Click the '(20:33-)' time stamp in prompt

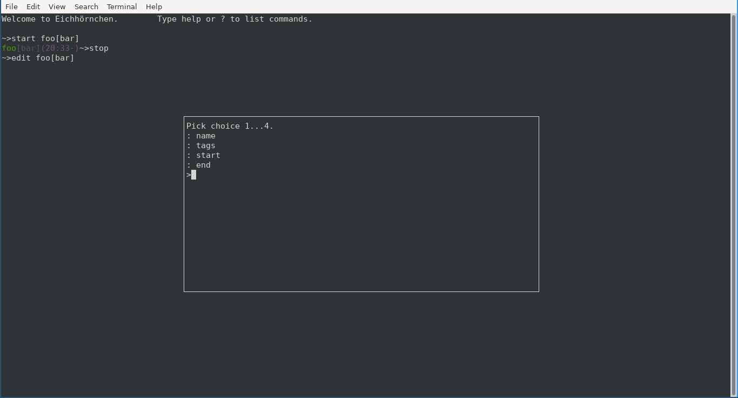click(x=60, y=48)
